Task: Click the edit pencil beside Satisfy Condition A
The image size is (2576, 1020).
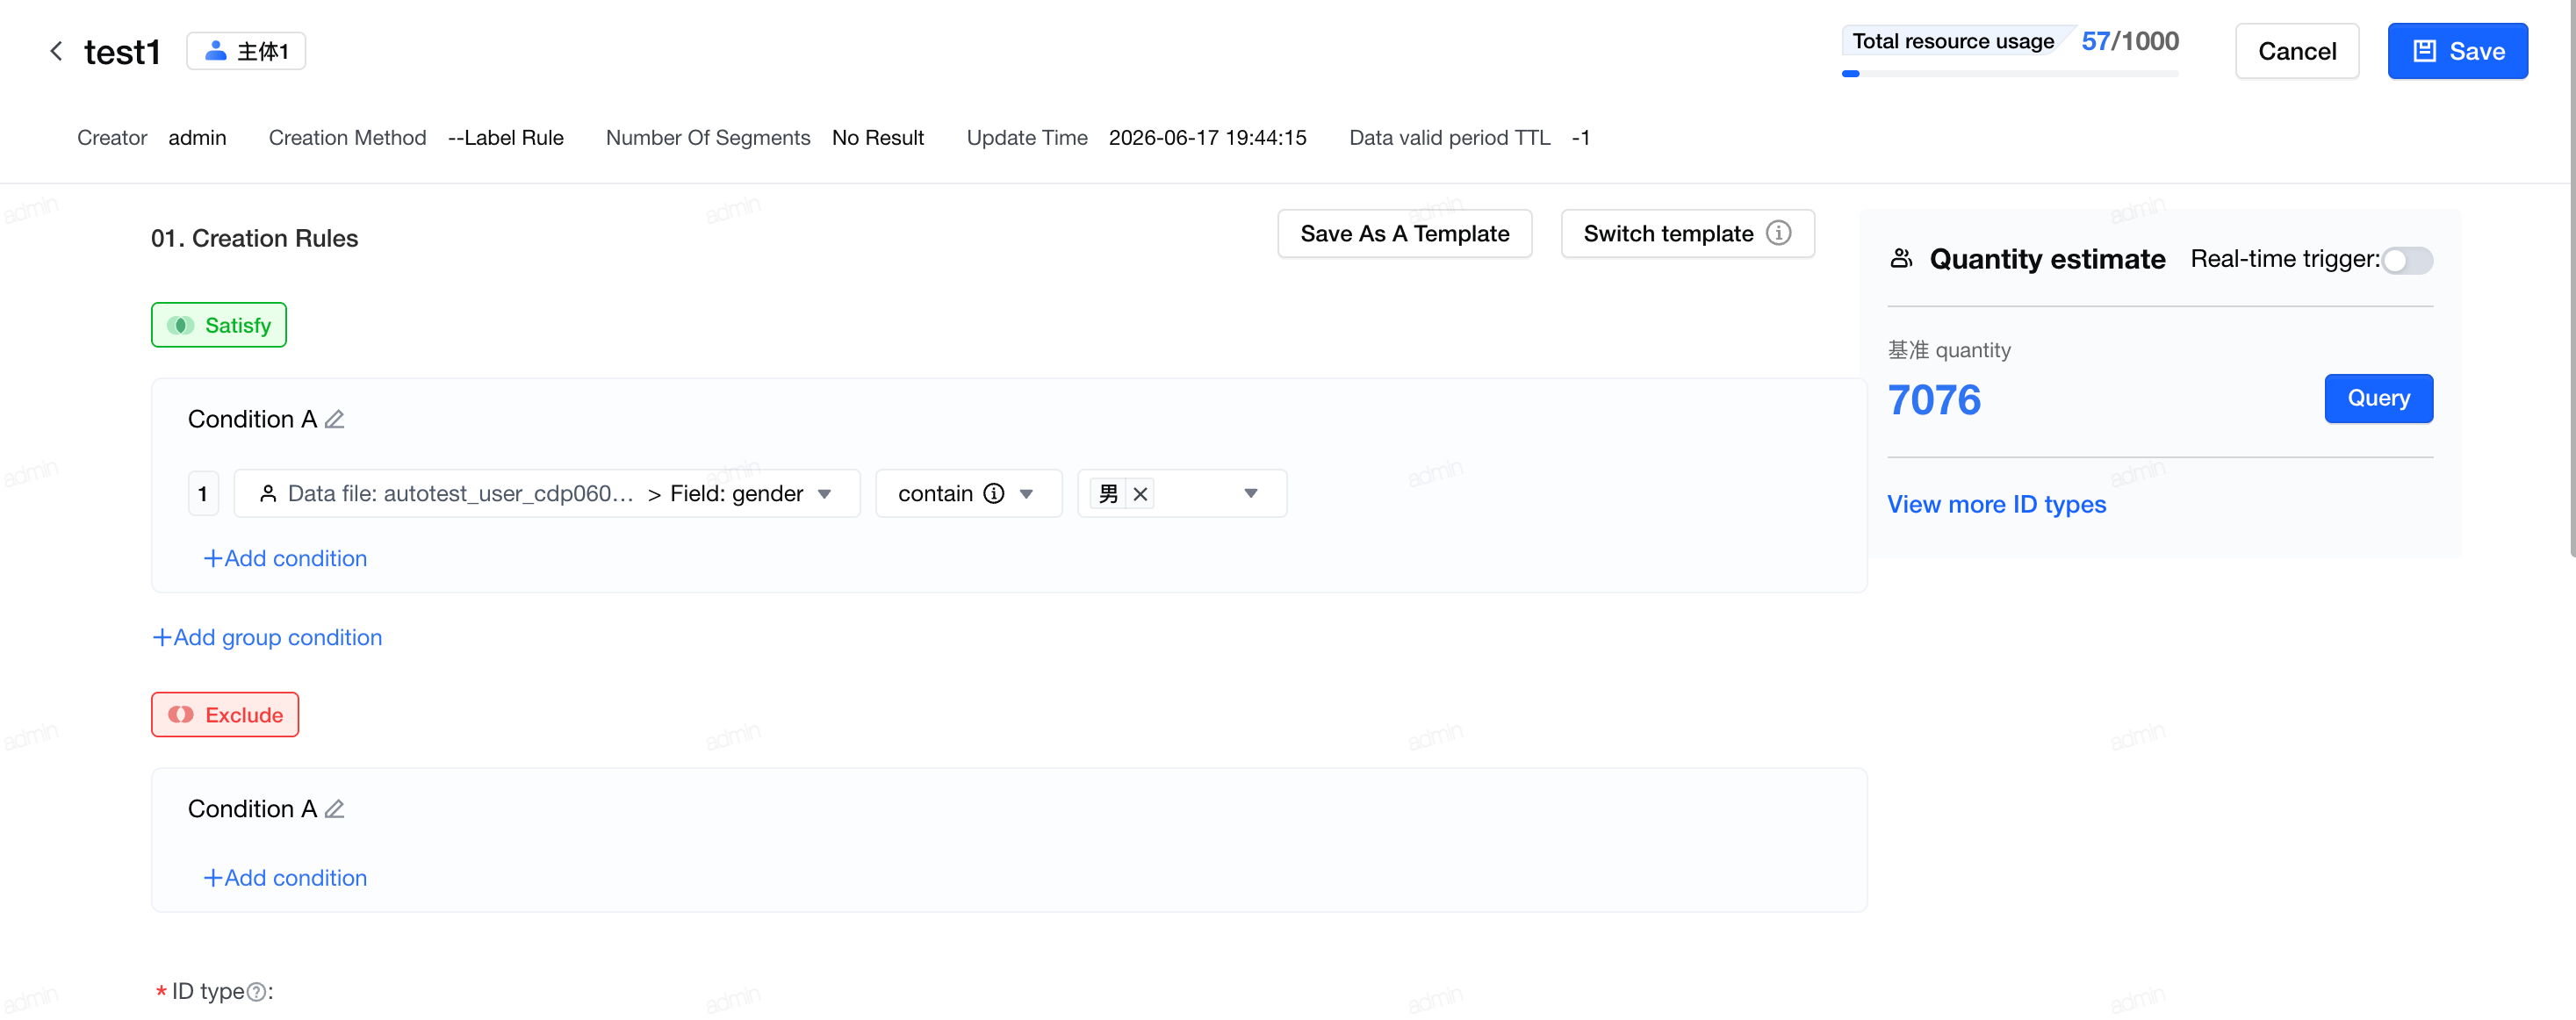Action: click(335, 419)
